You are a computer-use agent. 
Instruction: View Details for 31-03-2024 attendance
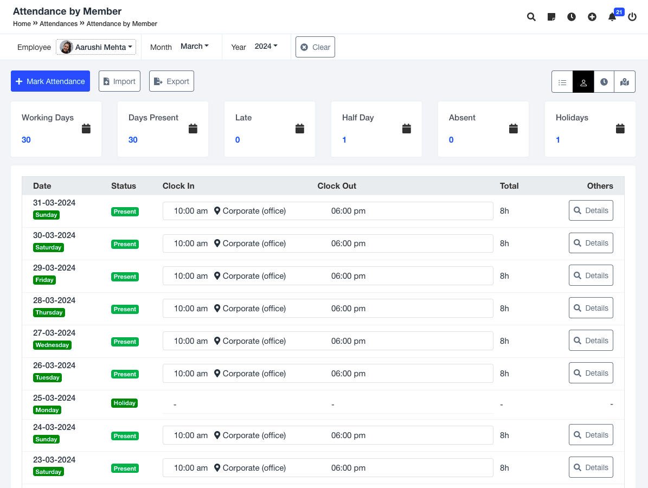pos(591,210)
